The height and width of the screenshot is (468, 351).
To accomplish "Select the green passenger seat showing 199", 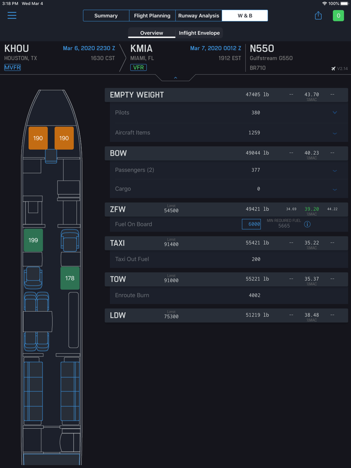I will point(32,240).
